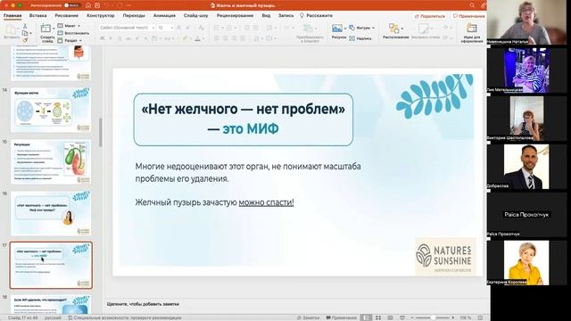This screenshot has width=571, height=321.
Task: Open the Раздел section dropdown
Action: pyautogui.click(x=70, y=40)
